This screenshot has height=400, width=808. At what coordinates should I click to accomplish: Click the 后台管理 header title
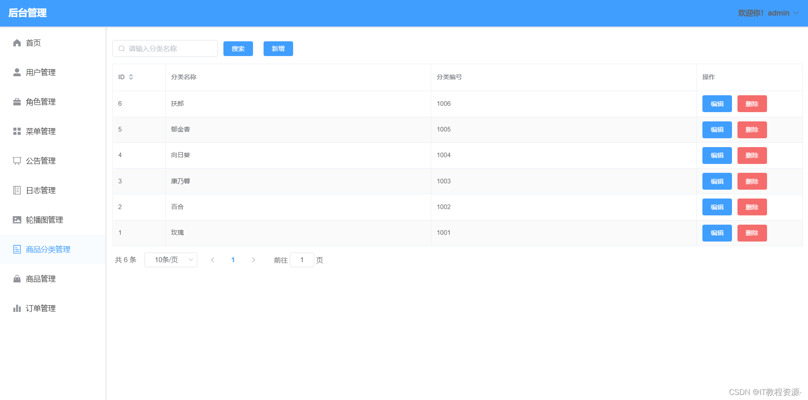(x=27, y=13)
